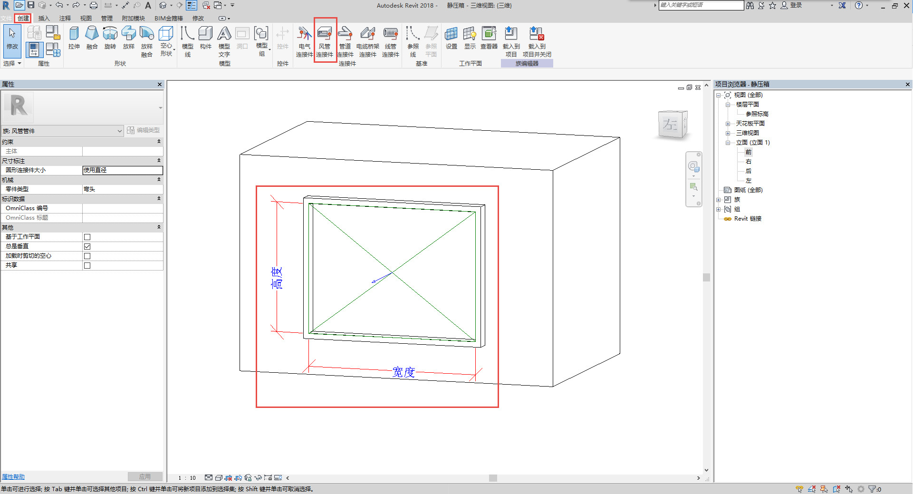The width and height of the screenshot is (913, 494).
Task: Add a 线管连接件 conduit connector
Action: pyautogui.click(x=391, y=41)
